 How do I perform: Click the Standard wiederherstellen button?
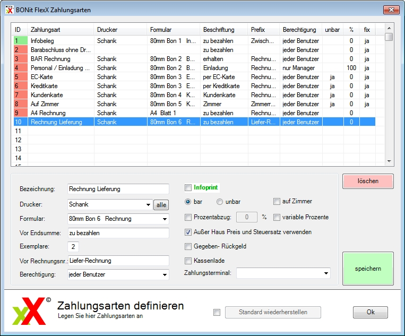tap(273, 312)
